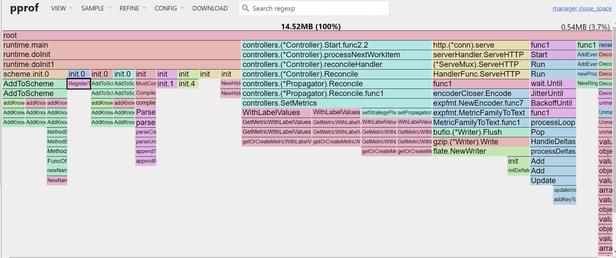The height and width of the screenshot is (258, 616).
Task: Open the VIEW menu
Action: (x=62, y=8)
